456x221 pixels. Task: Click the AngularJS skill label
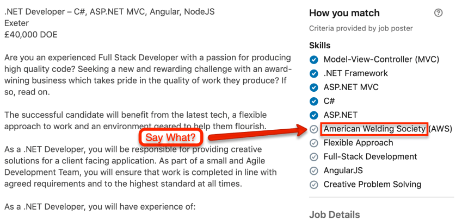343,171
